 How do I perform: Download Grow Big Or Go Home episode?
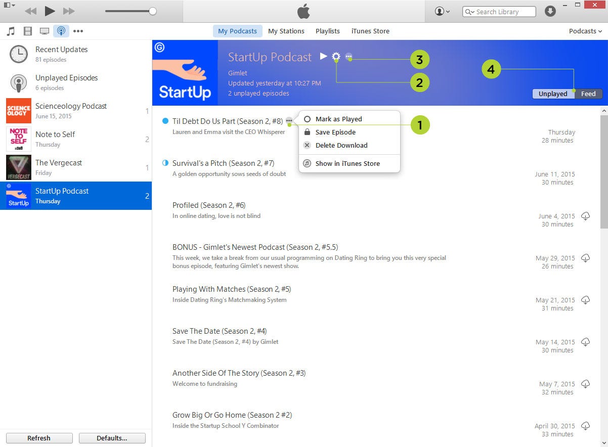[x=586, y=426]
